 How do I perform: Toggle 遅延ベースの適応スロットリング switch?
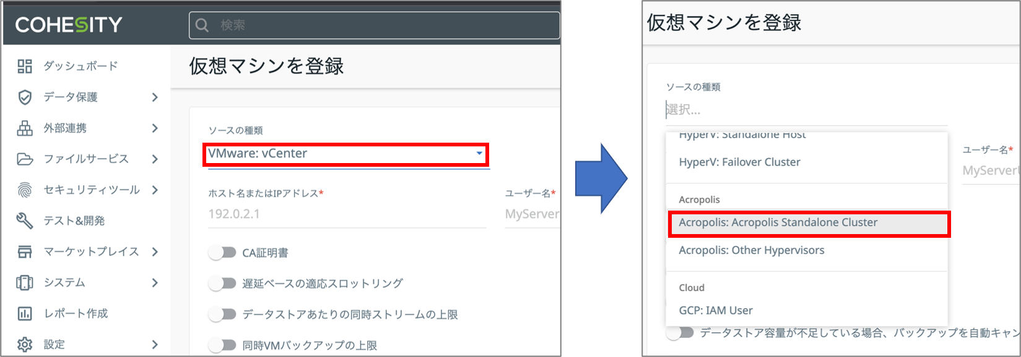[x=223, y=283]
